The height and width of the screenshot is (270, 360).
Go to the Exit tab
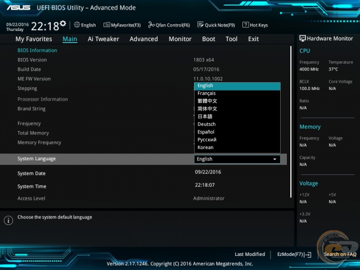[x=254, y=39]
